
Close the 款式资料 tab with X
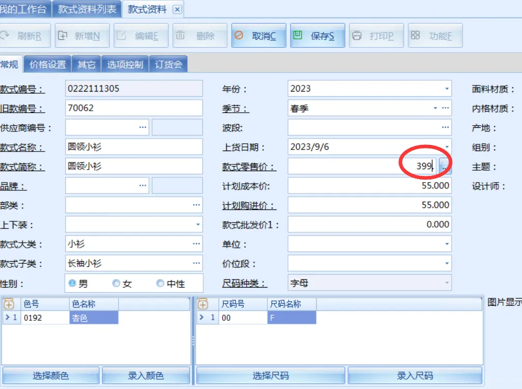click(177, 9)
